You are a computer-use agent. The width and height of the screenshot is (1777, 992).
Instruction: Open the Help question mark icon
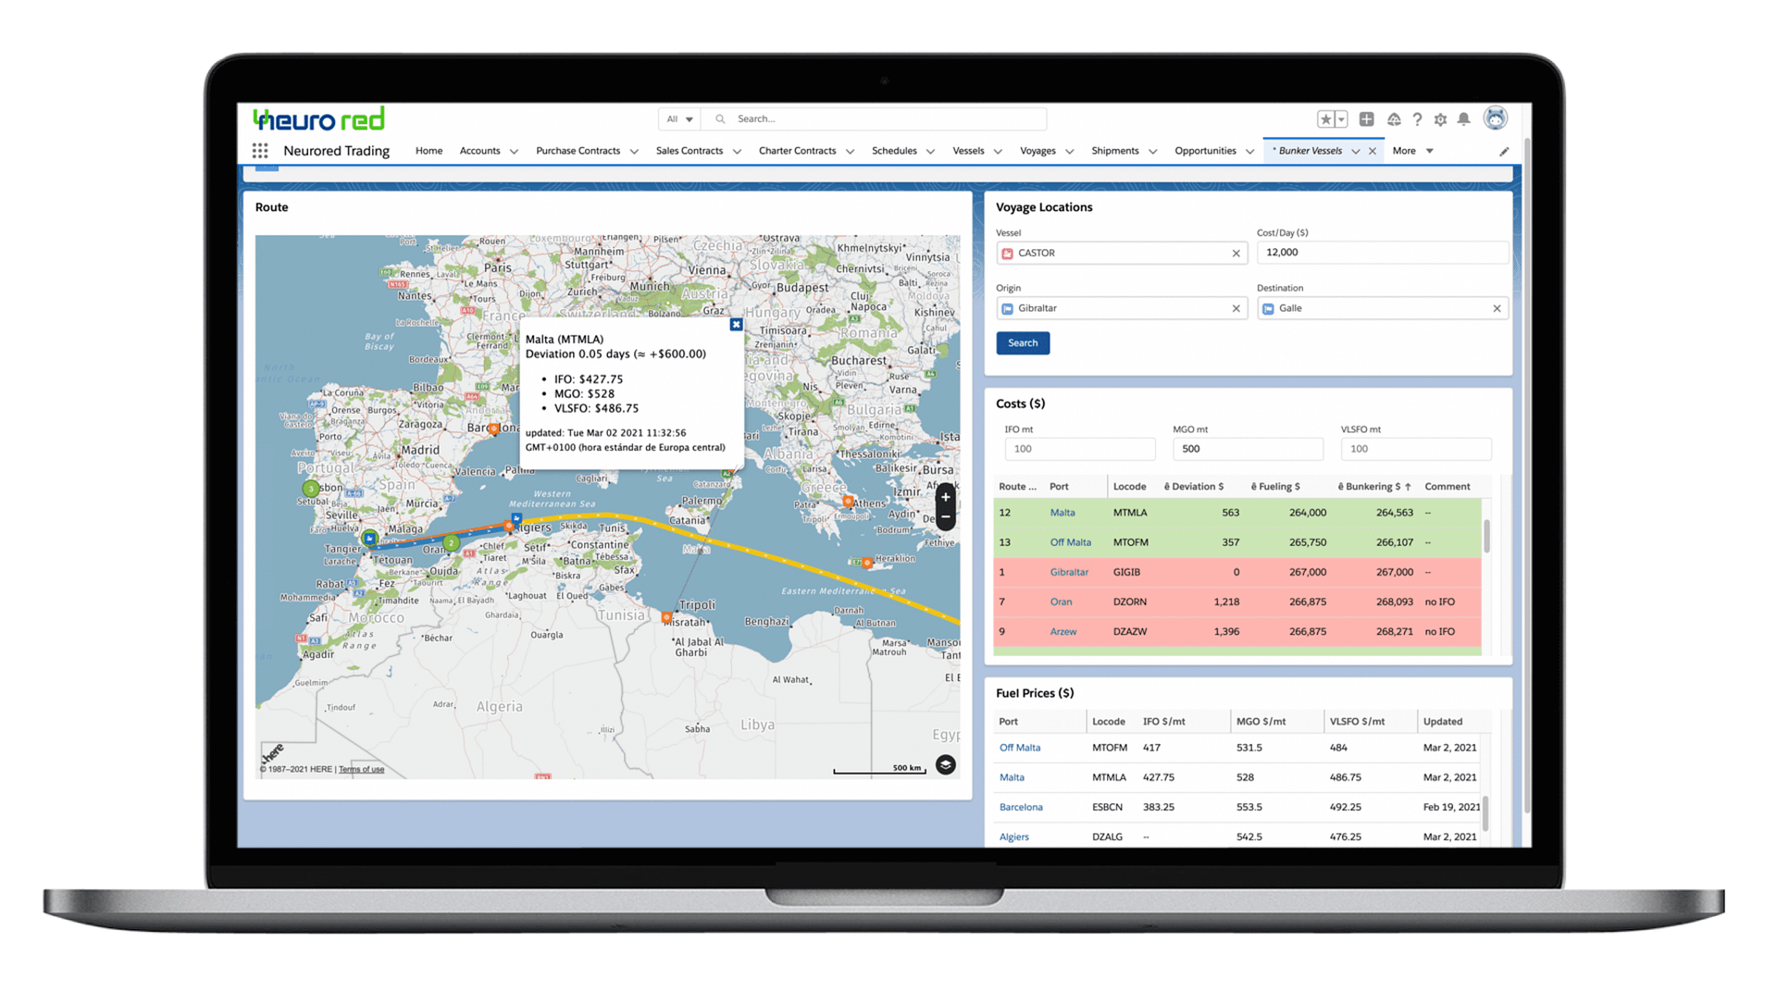[x=1417, y=119]
